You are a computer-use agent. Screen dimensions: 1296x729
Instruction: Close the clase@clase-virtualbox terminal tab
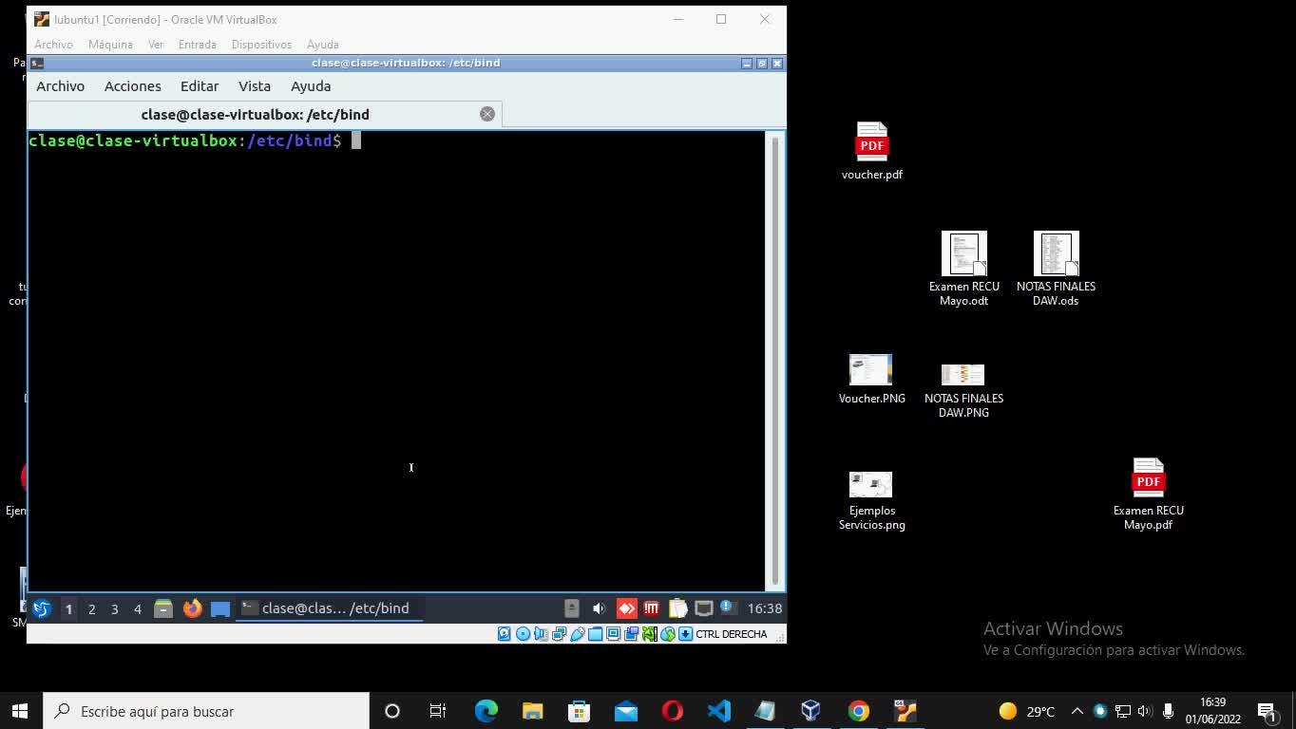coord(487,114)
